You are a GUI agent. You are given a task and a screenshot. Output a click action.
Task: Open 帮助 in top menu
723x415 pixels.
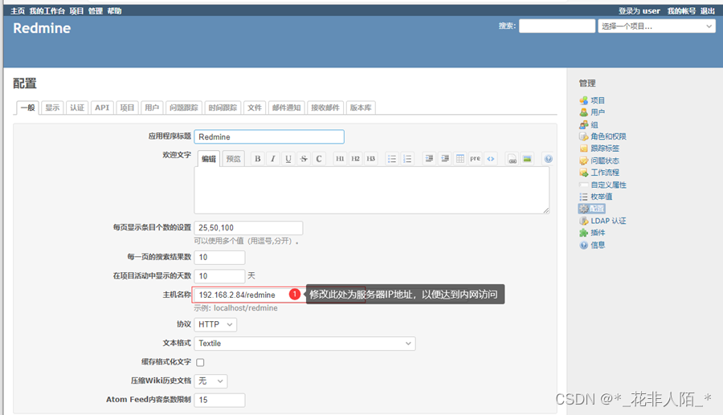pos(114,11)
